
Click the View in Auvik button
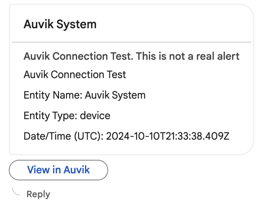(58, 170)
